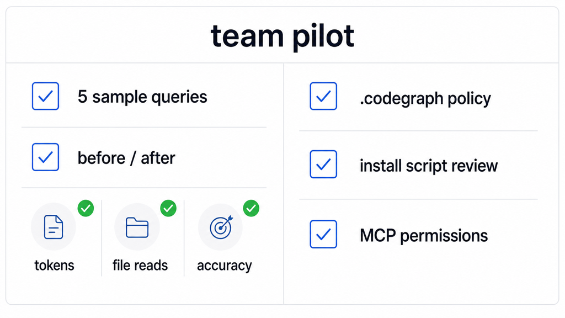Click the accuracy target icon
Screen dimensions: 565x318
[x=221, y=227]
